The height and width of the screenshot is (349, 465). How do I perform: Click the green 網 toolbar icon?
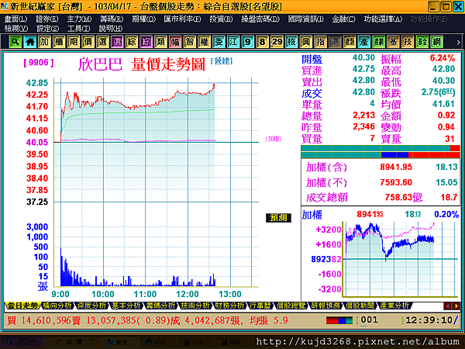[436, 42]
